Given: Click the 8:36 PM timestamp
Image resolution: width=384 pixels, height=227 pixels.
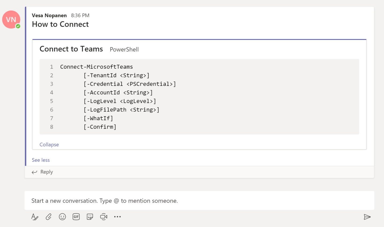Looking at the screenshot, I should click(x=80, y=15).
